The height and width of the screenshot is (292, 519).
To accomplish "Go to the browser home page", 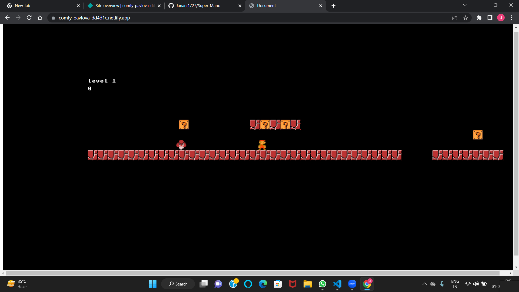I will coord(40,18).
